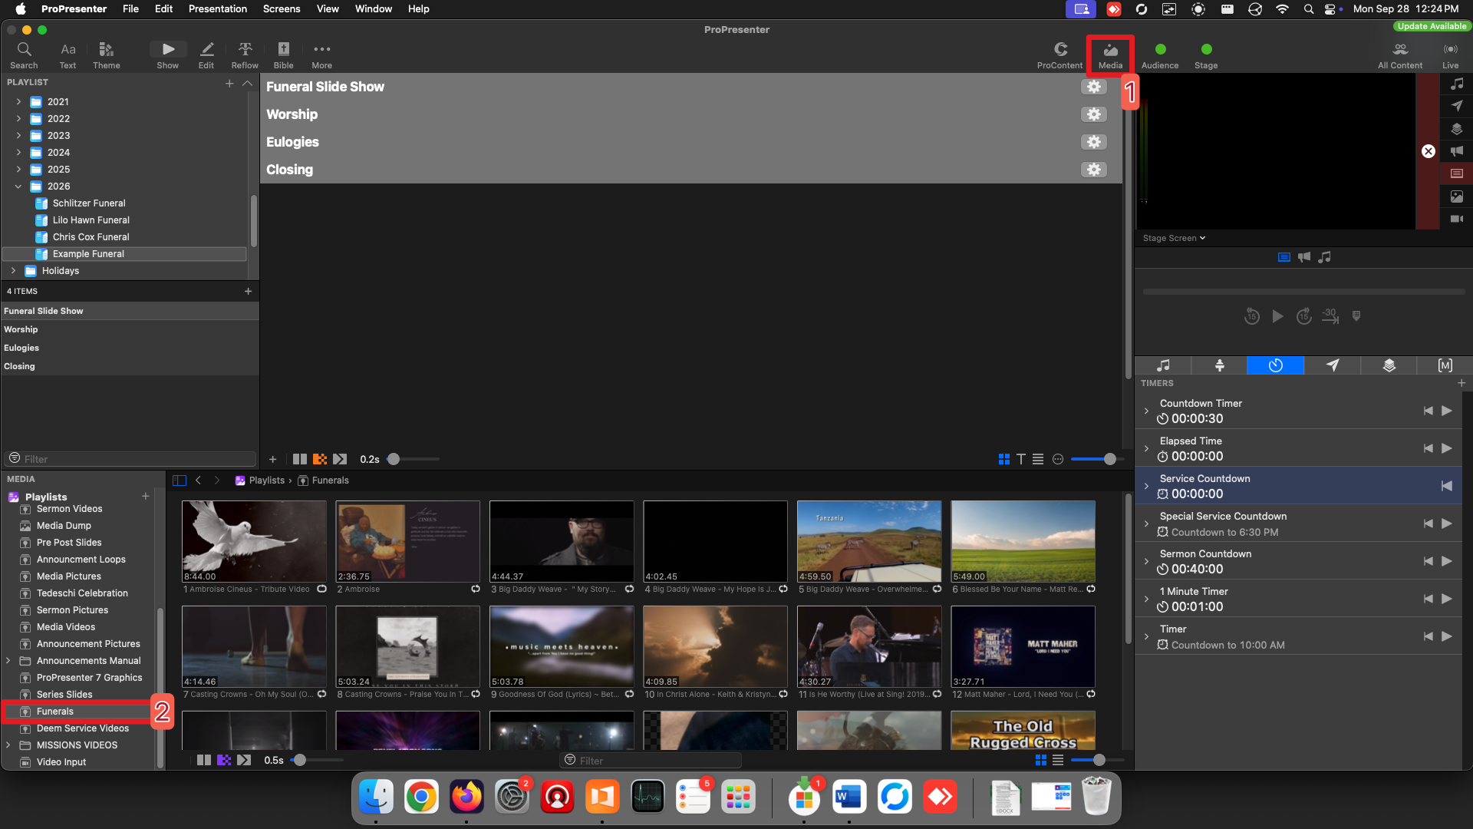Screen dimensions: 1473x829
Task: Open the Audio tab in control panel
Action: coord(1163,365)
